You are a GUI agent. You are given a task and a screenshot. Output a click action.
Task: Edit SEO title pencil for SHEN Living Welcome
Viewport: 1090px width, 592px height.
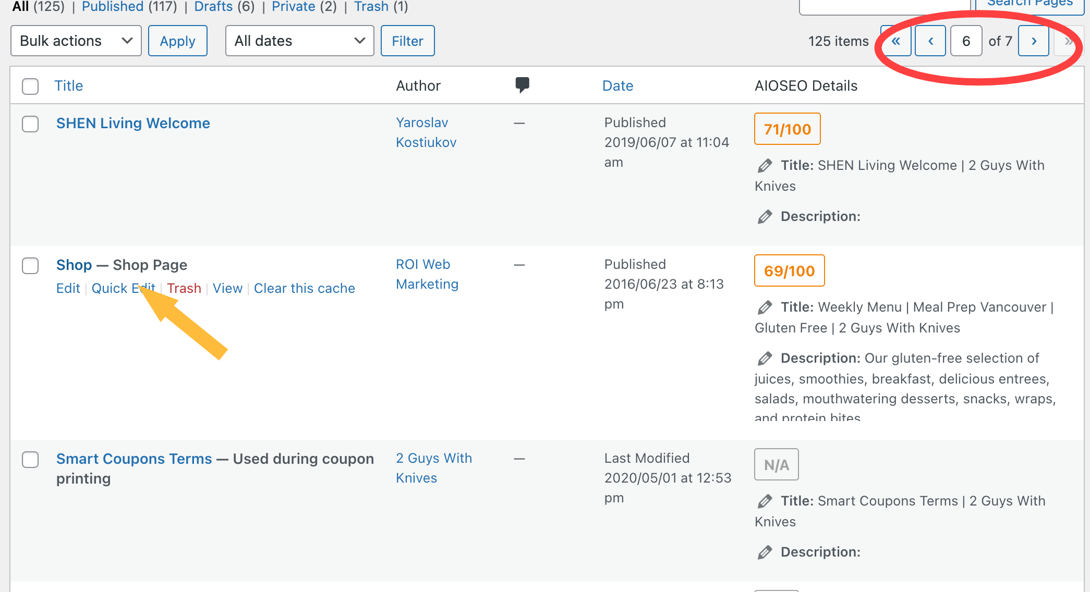tap(765, 166)
